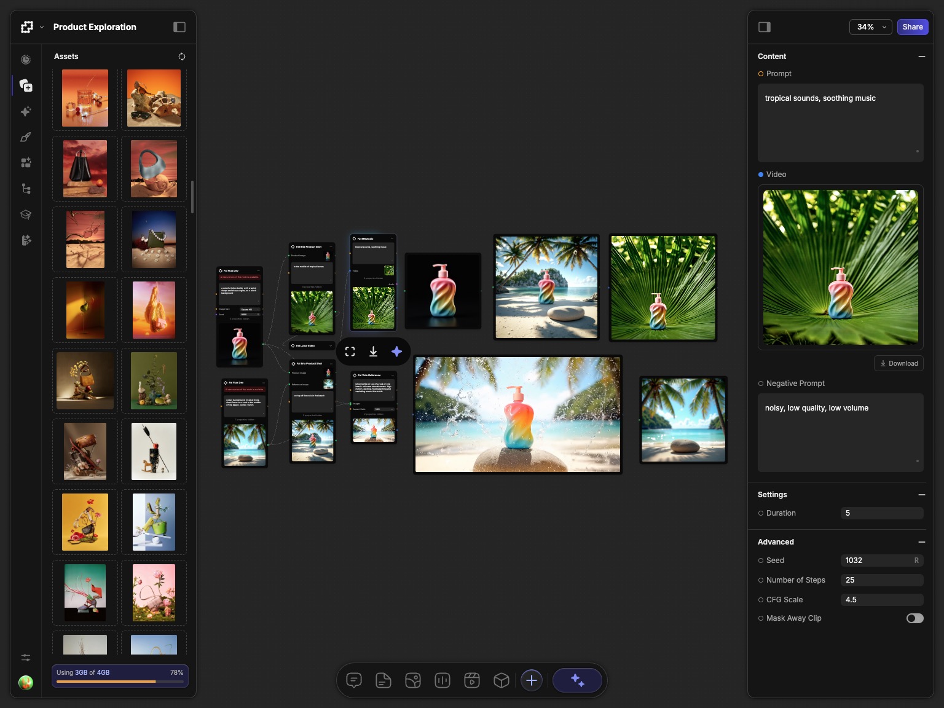Download the generated video
Viewport: 944px width, 708px height.
pyautogui.click(x=899, y=363)
